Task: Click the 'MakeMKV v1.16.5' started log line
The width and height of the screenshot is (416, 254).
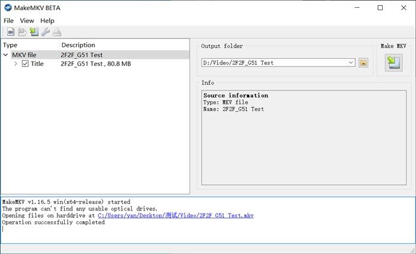Action: (67, 202)
